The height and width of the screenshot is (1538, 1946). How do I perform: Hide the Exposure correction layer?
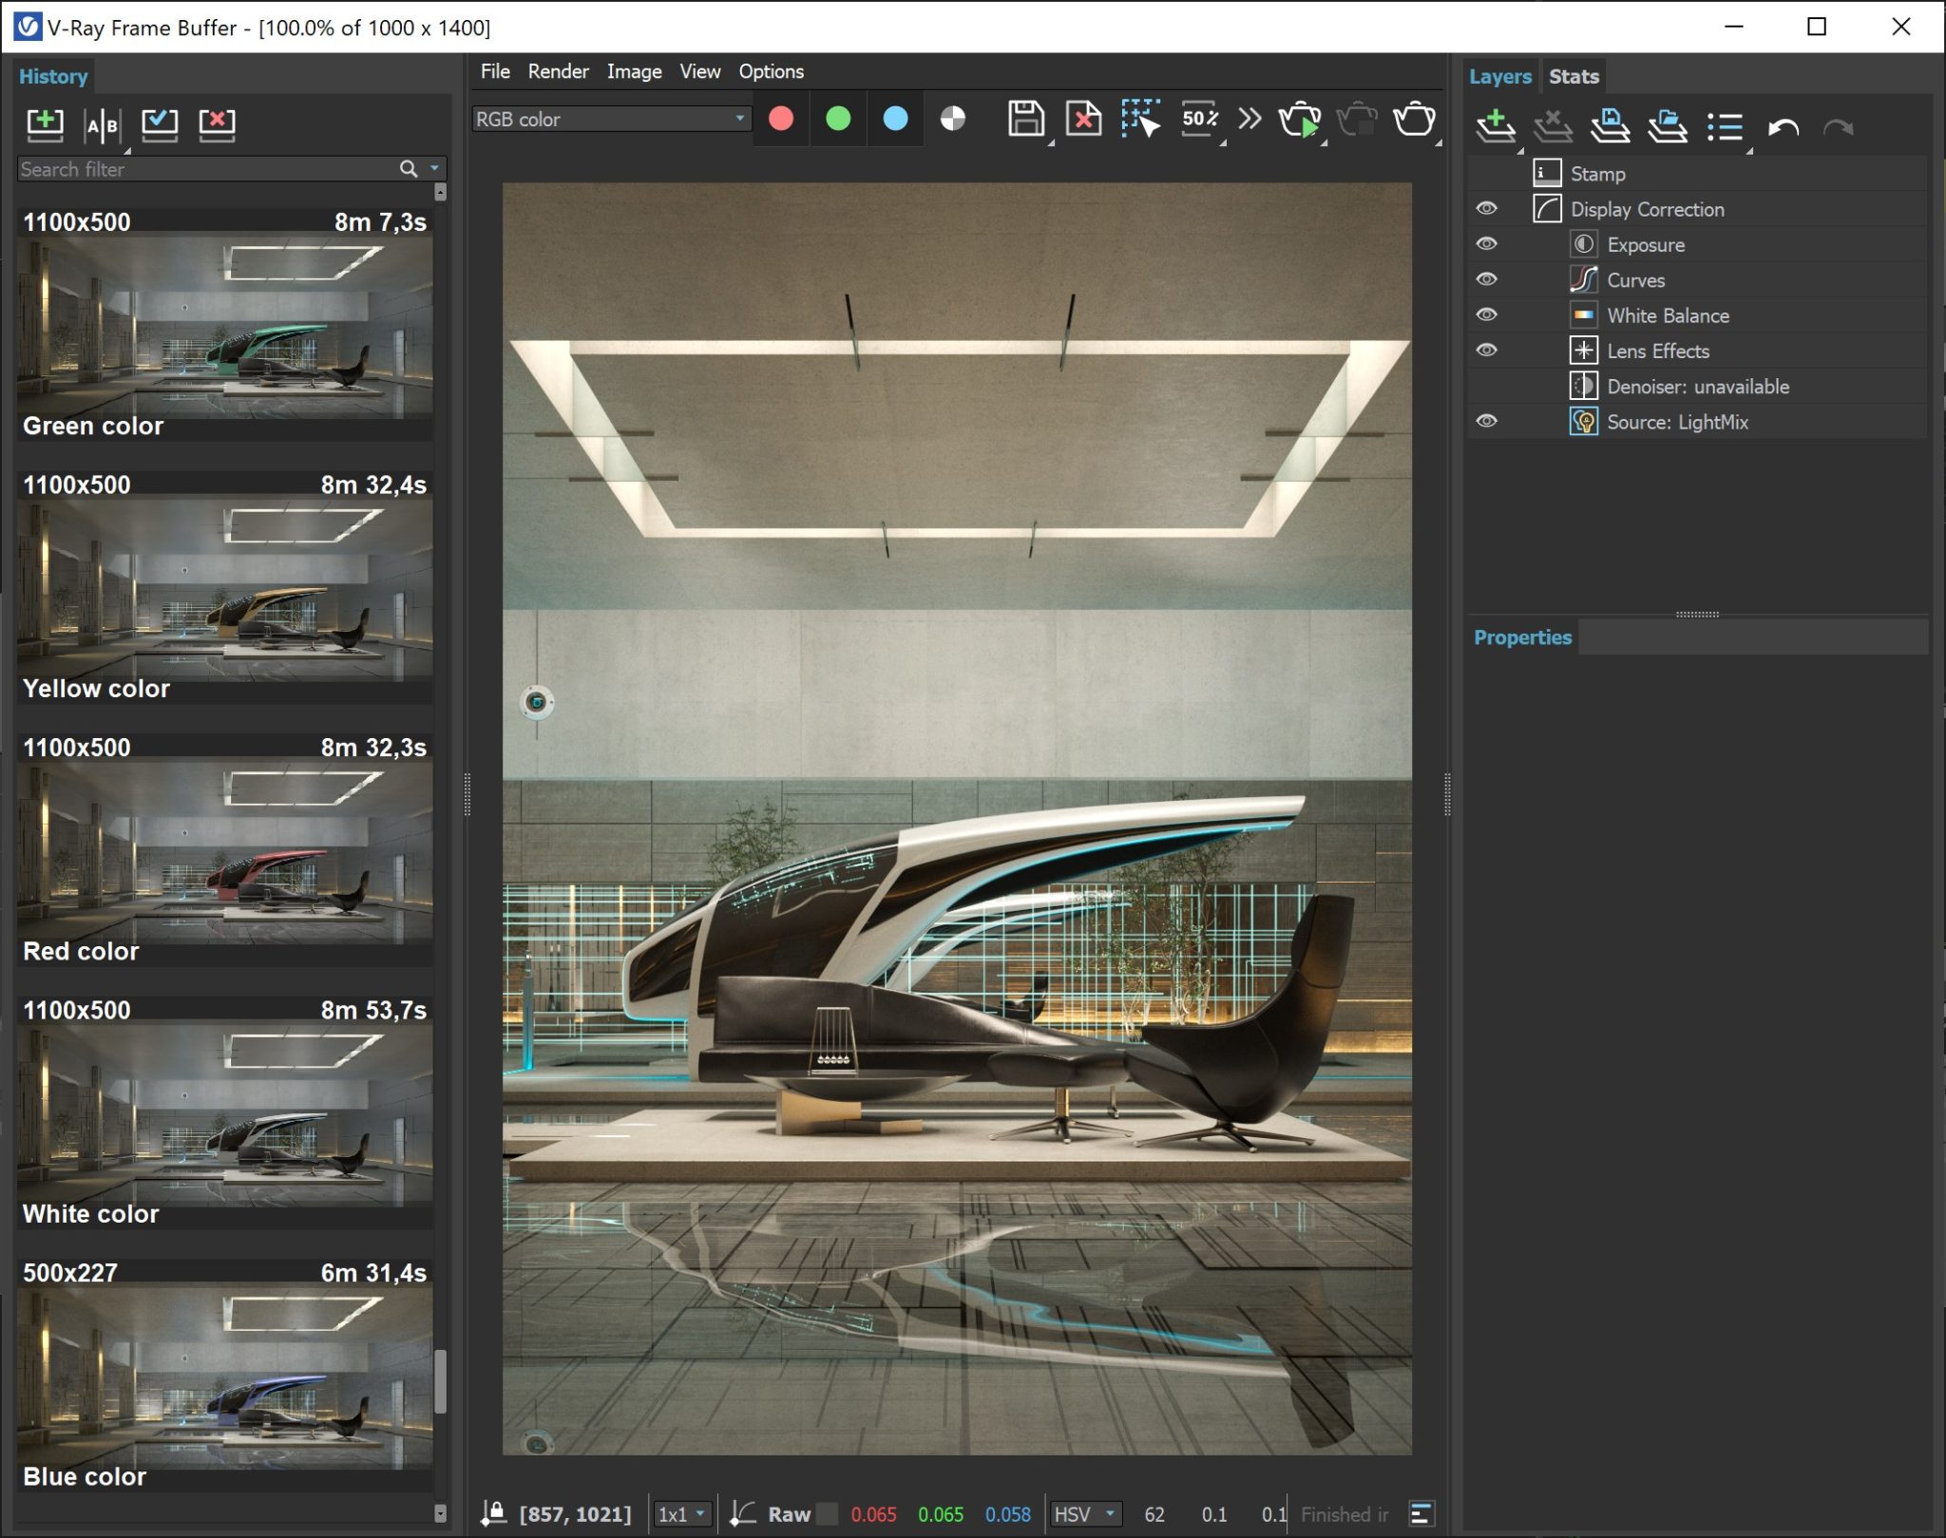1488,243
